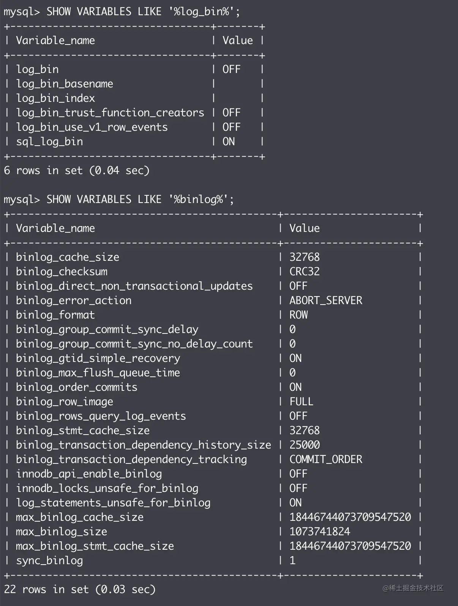Click the SHOW VARIABLES LIKE '%log_bin%' command line
Viewport: 458px width, 606px height.
pos(122,12)
